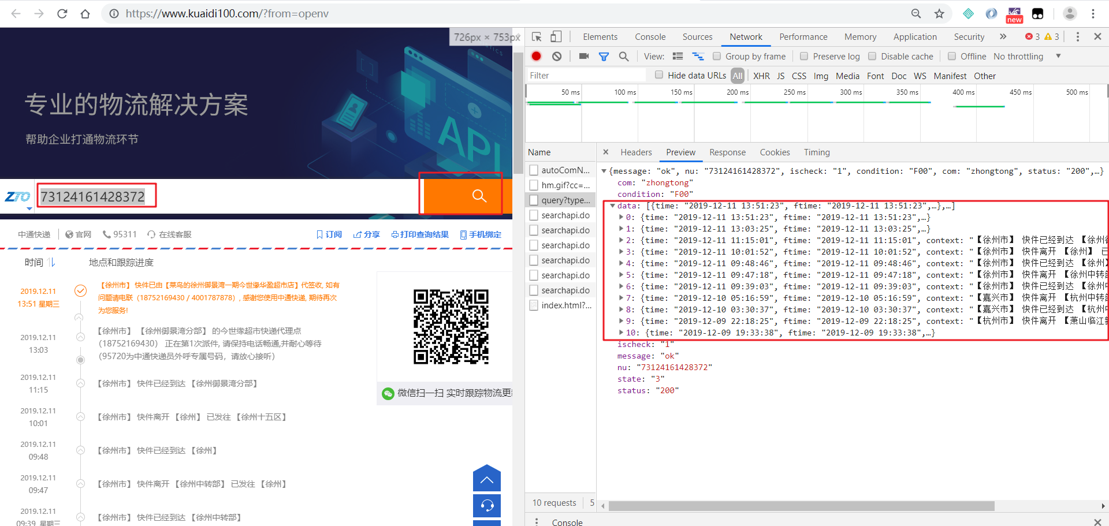Open the Sources tab
This screenshot has height=526, width=1109.
[x=697, y=37]
